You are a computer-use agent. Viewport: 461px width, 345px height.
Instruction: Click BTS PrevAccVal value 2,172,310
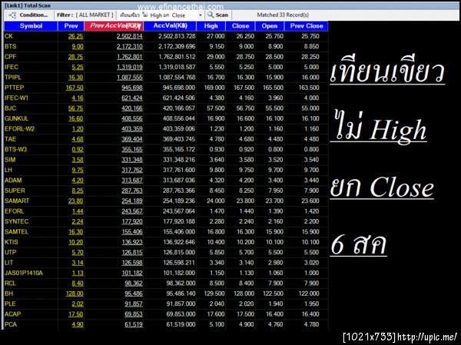[x=130, y=46]
